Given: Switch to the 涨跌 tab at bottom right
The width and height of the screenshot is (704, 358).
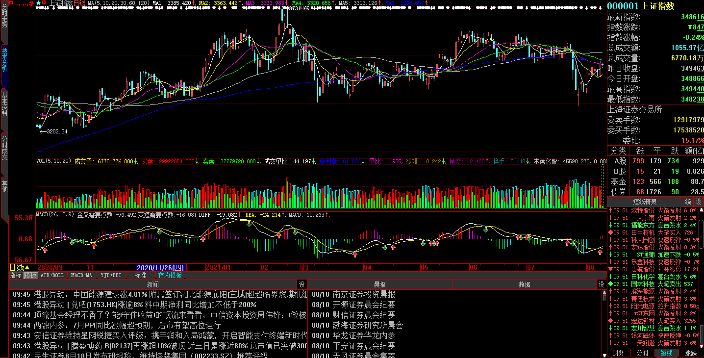Looking at the screenshot, I should [x=691, y=353].
